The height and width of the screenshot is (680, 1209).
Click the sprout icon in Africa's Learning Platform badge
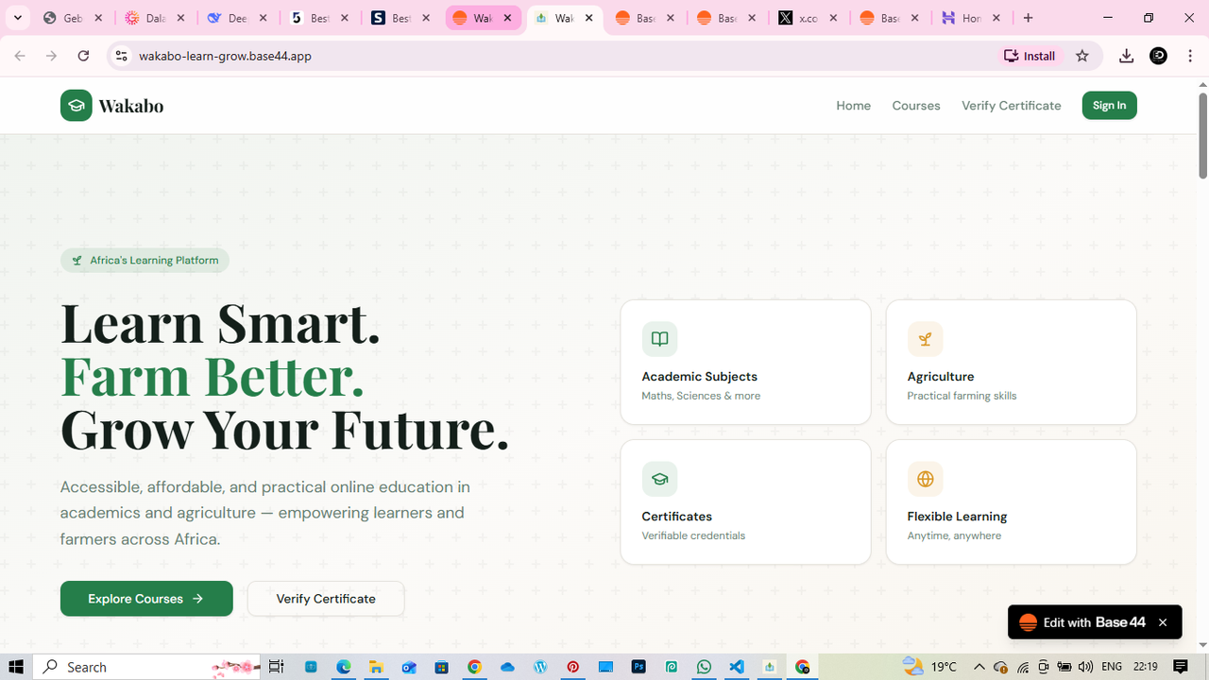point(77,261)
